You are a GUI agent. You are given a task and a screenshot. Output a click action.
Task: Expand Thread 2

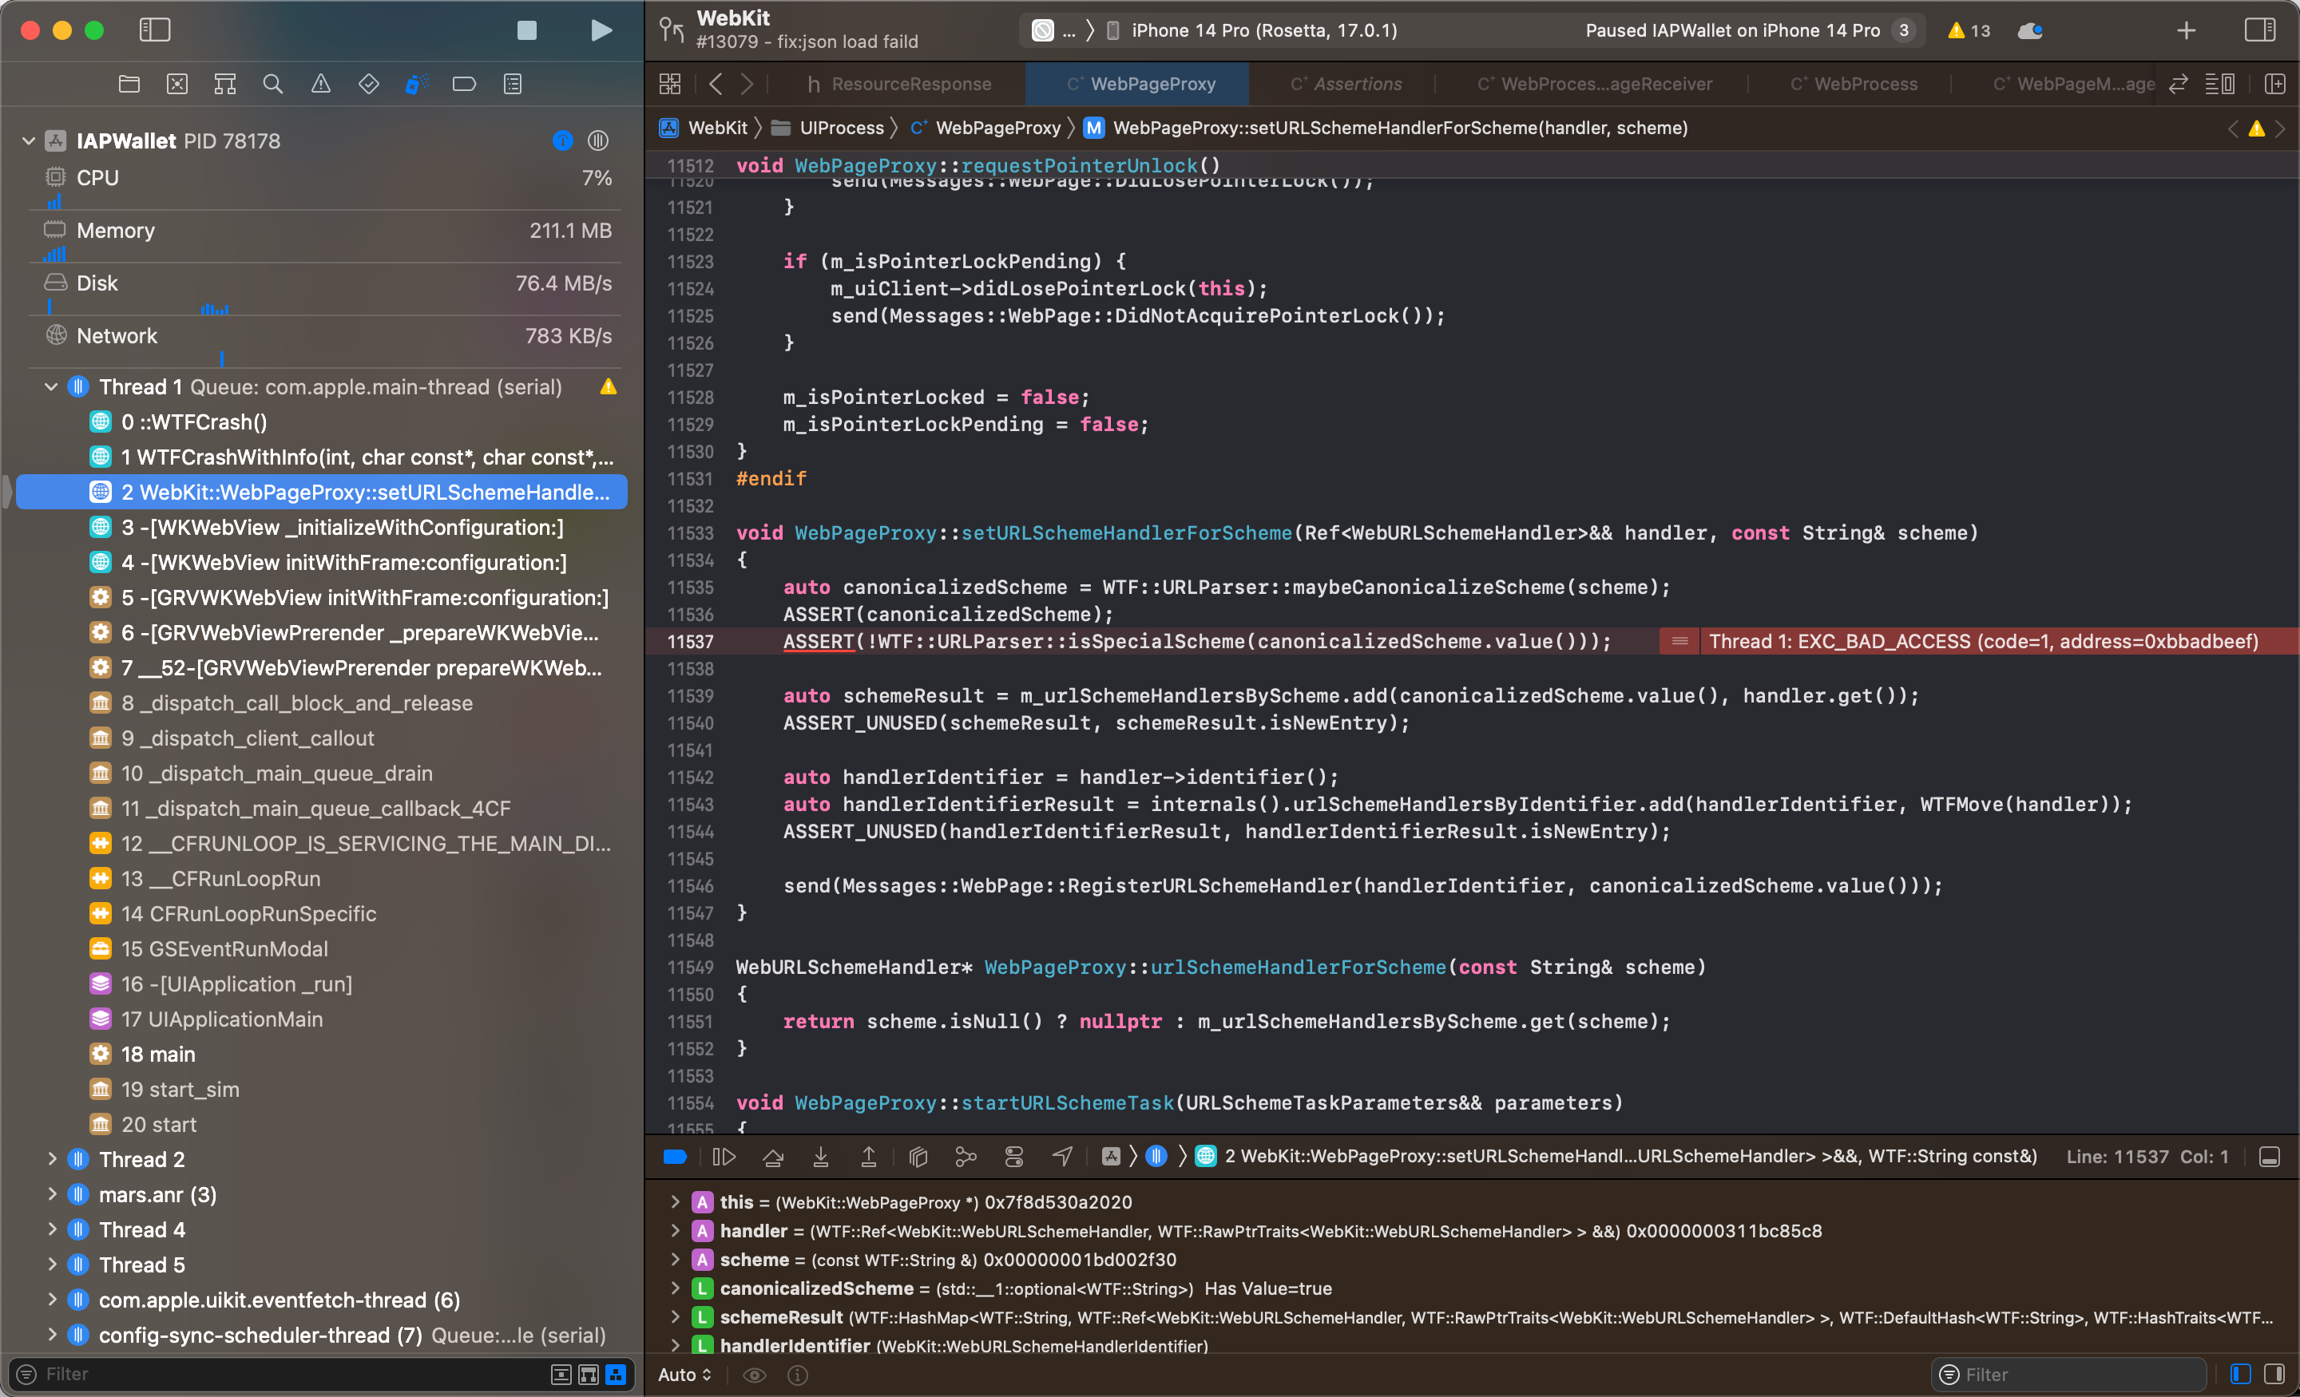tap(51, 1159)
